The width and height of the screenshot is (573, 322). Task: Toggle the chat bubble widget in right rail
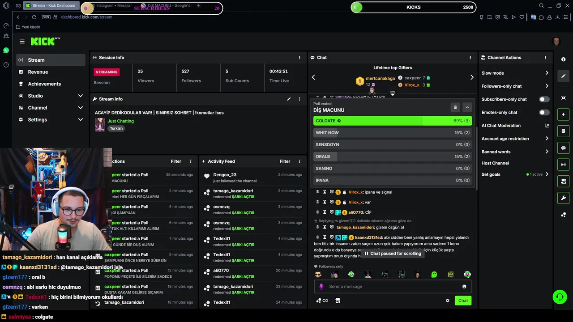click(x=563, y=148)
